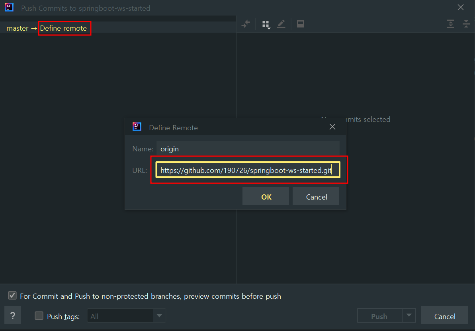Click the IntelliJ icon in Define Remote title
Viewport: 475px width, 331px height.
(x=137, y=127)
